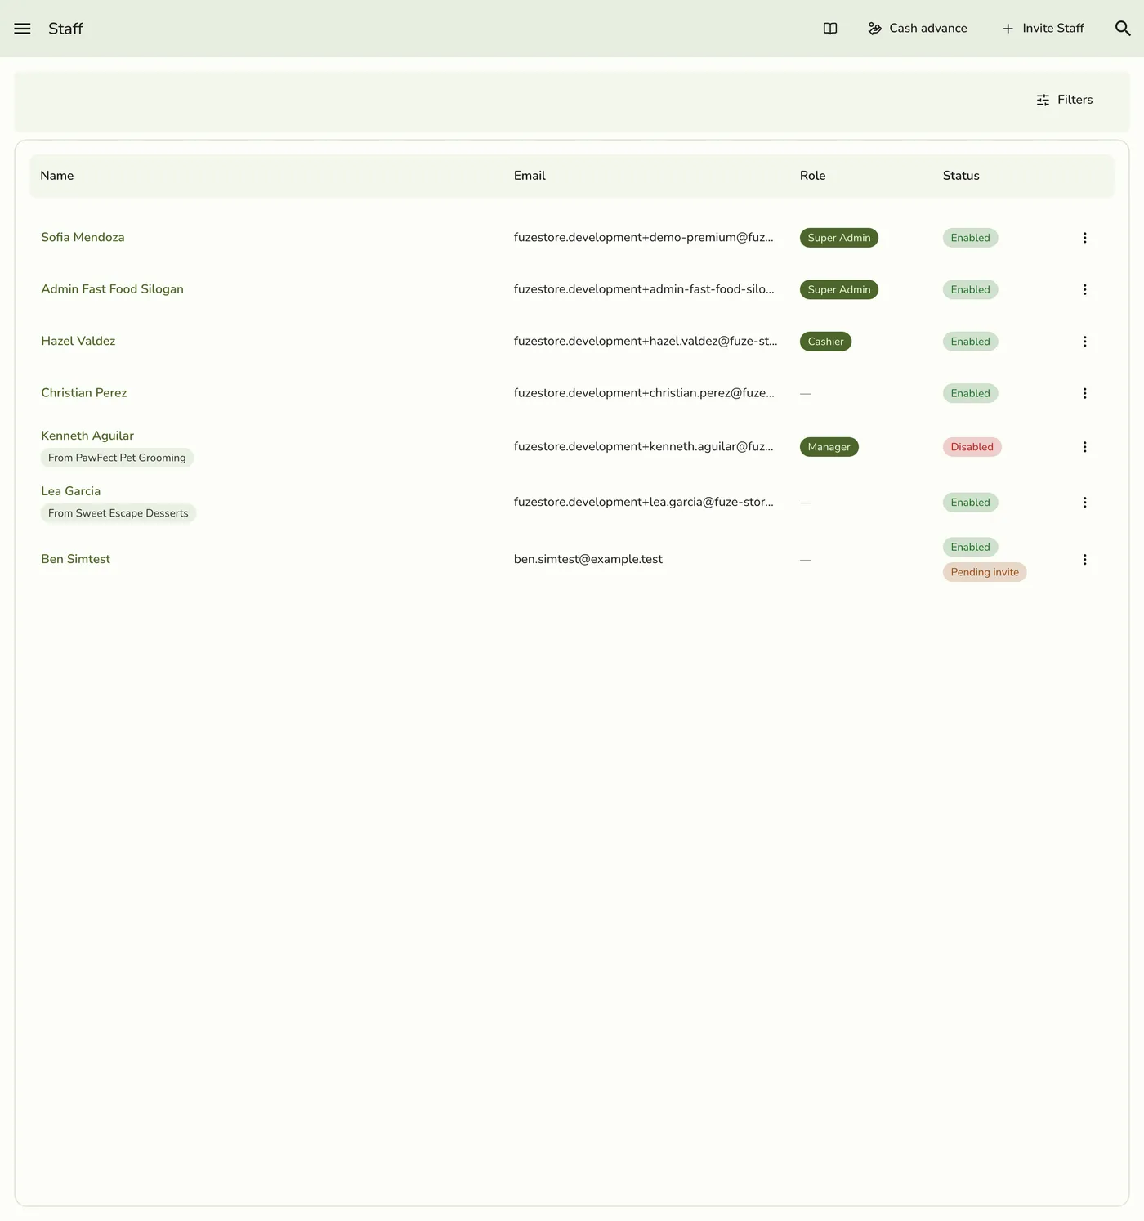Click the Staff page title
Image resolution: width=1144 pixels, height=1221 pixels.
tap(65, 29)
